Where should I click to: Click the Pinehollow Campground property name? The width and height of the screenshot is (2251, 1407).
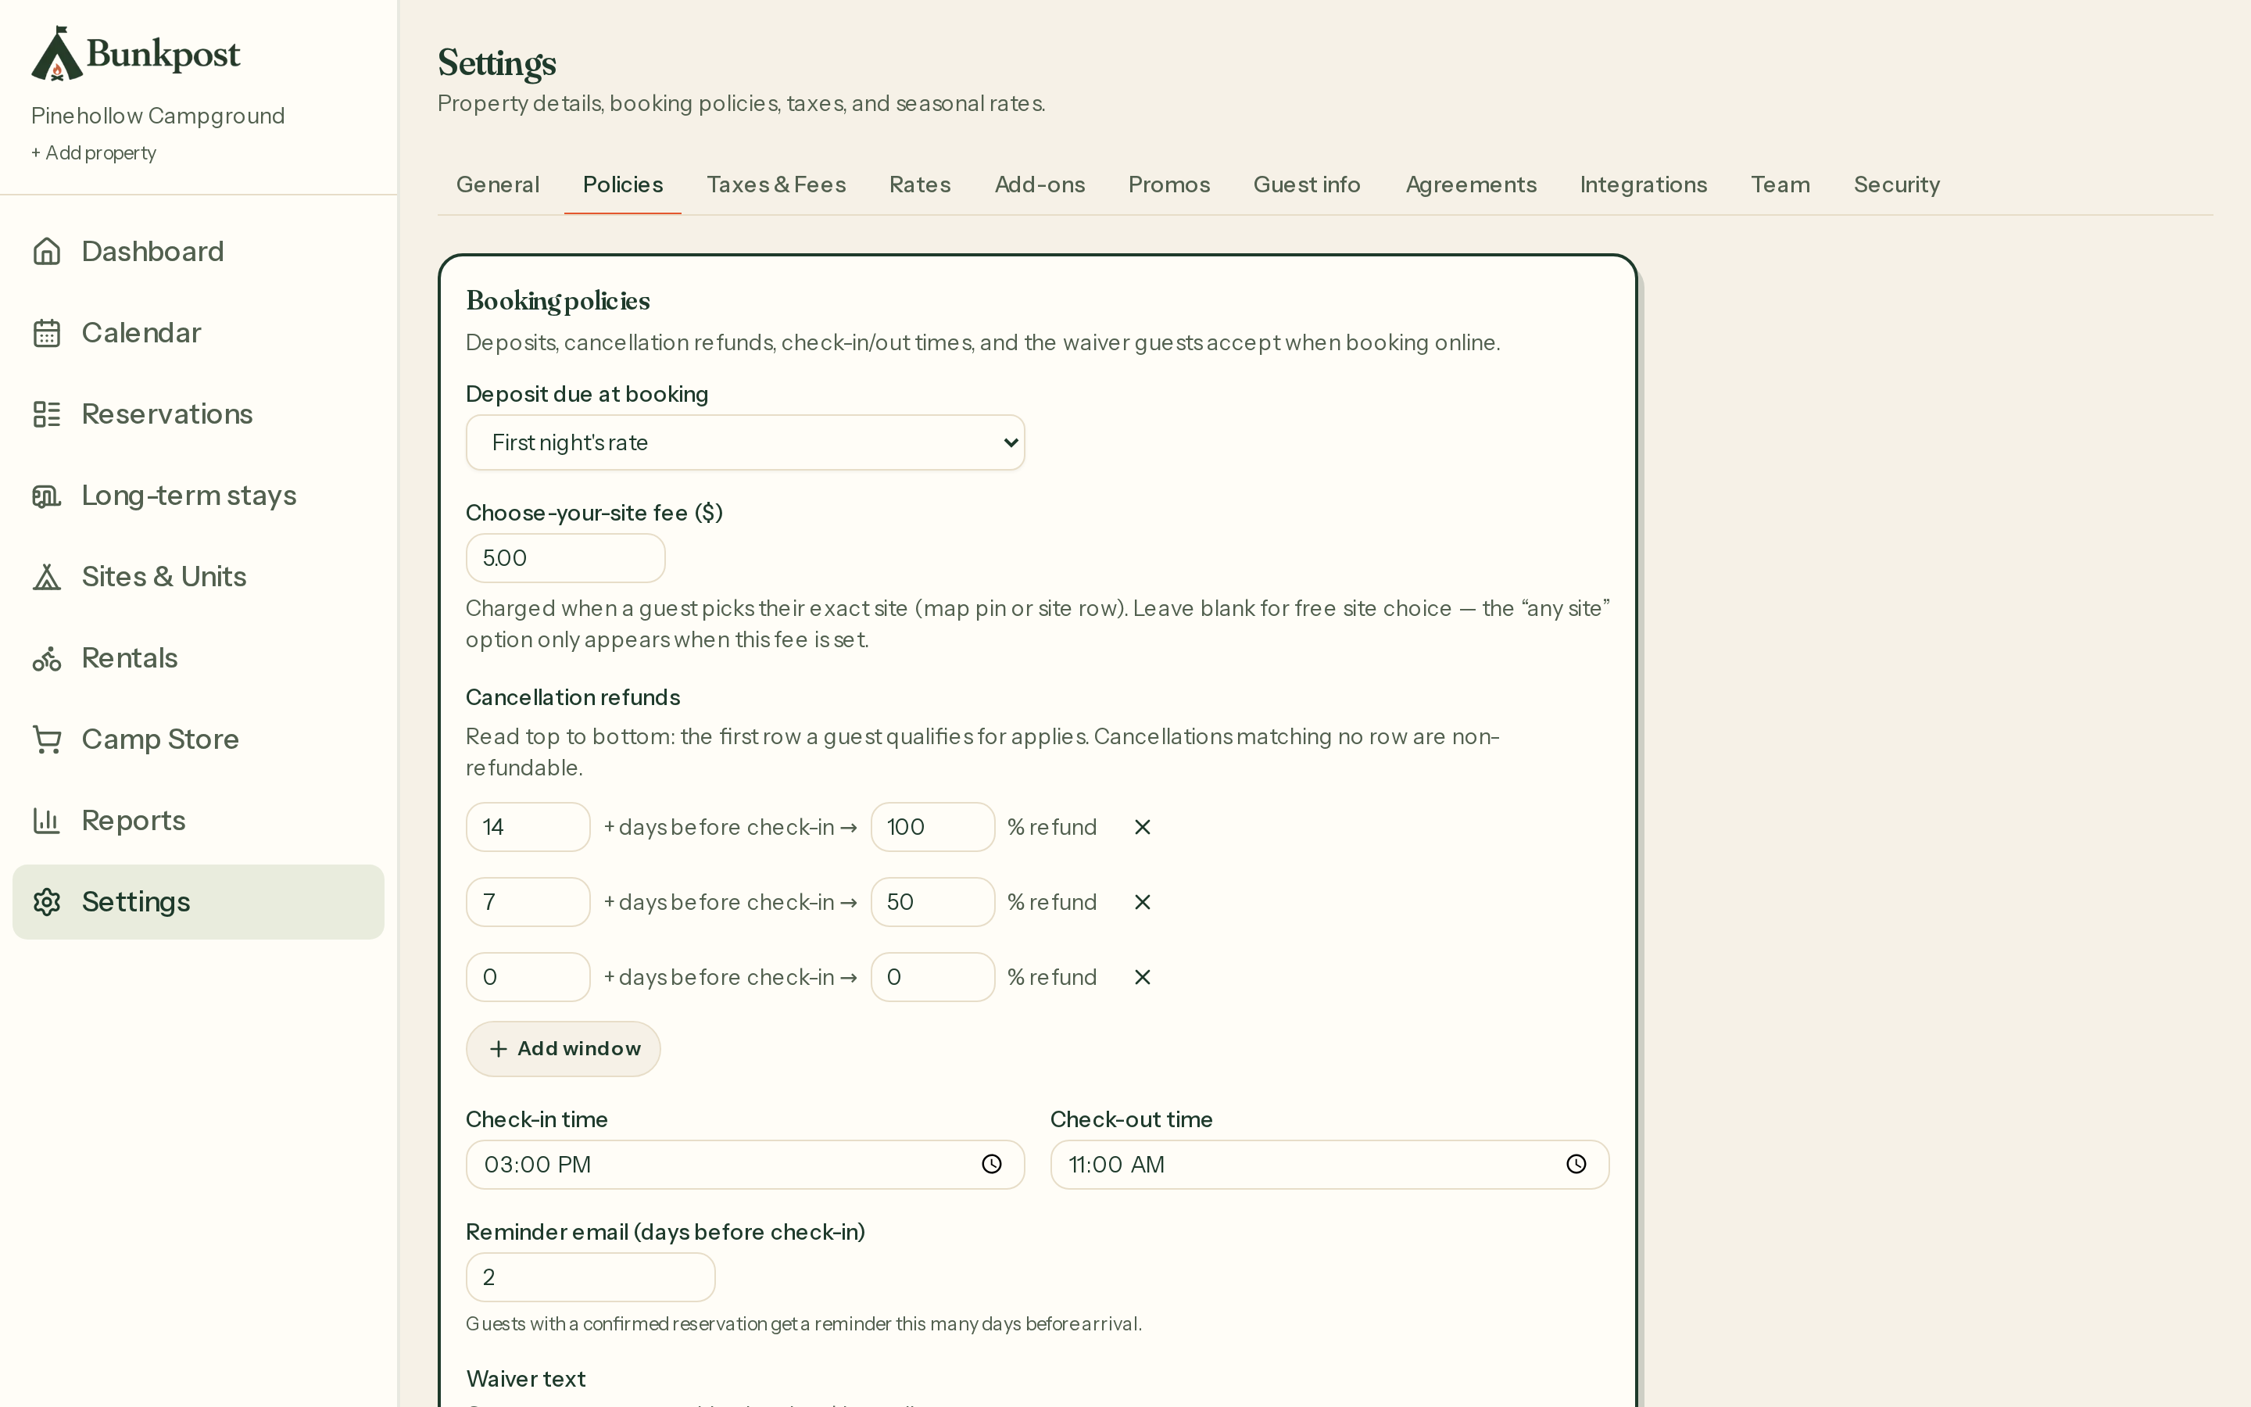click(x=158, y=116)
